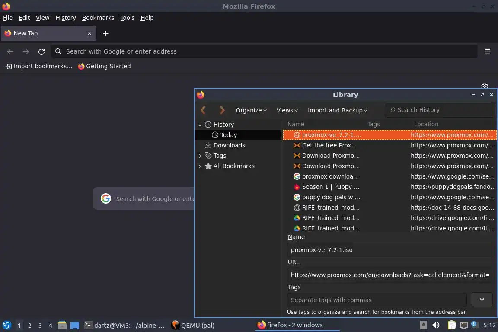This screenshot has height=332, width=498.
Task: Open the Edit menu
Action: coord(24,18)
